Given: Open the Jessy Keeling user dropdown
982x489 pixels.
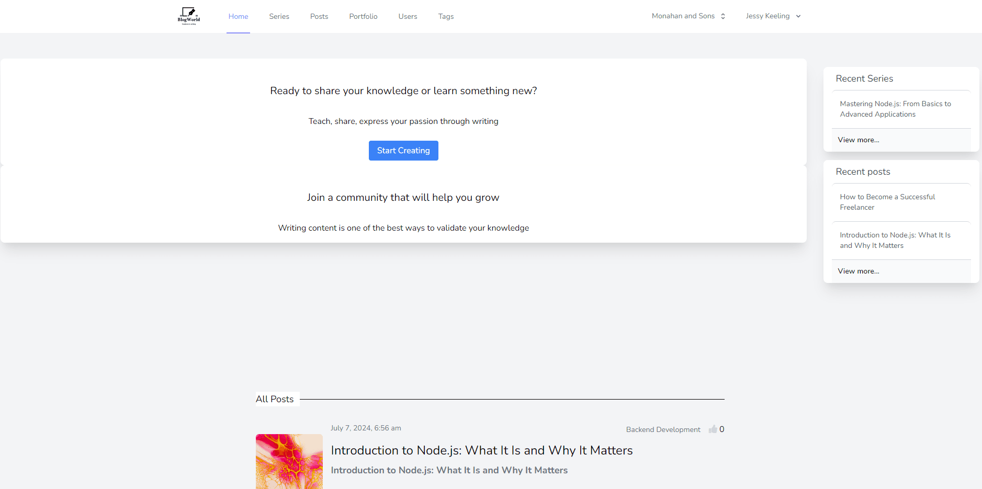Looking at the screenshot, I should click(773, 16).
